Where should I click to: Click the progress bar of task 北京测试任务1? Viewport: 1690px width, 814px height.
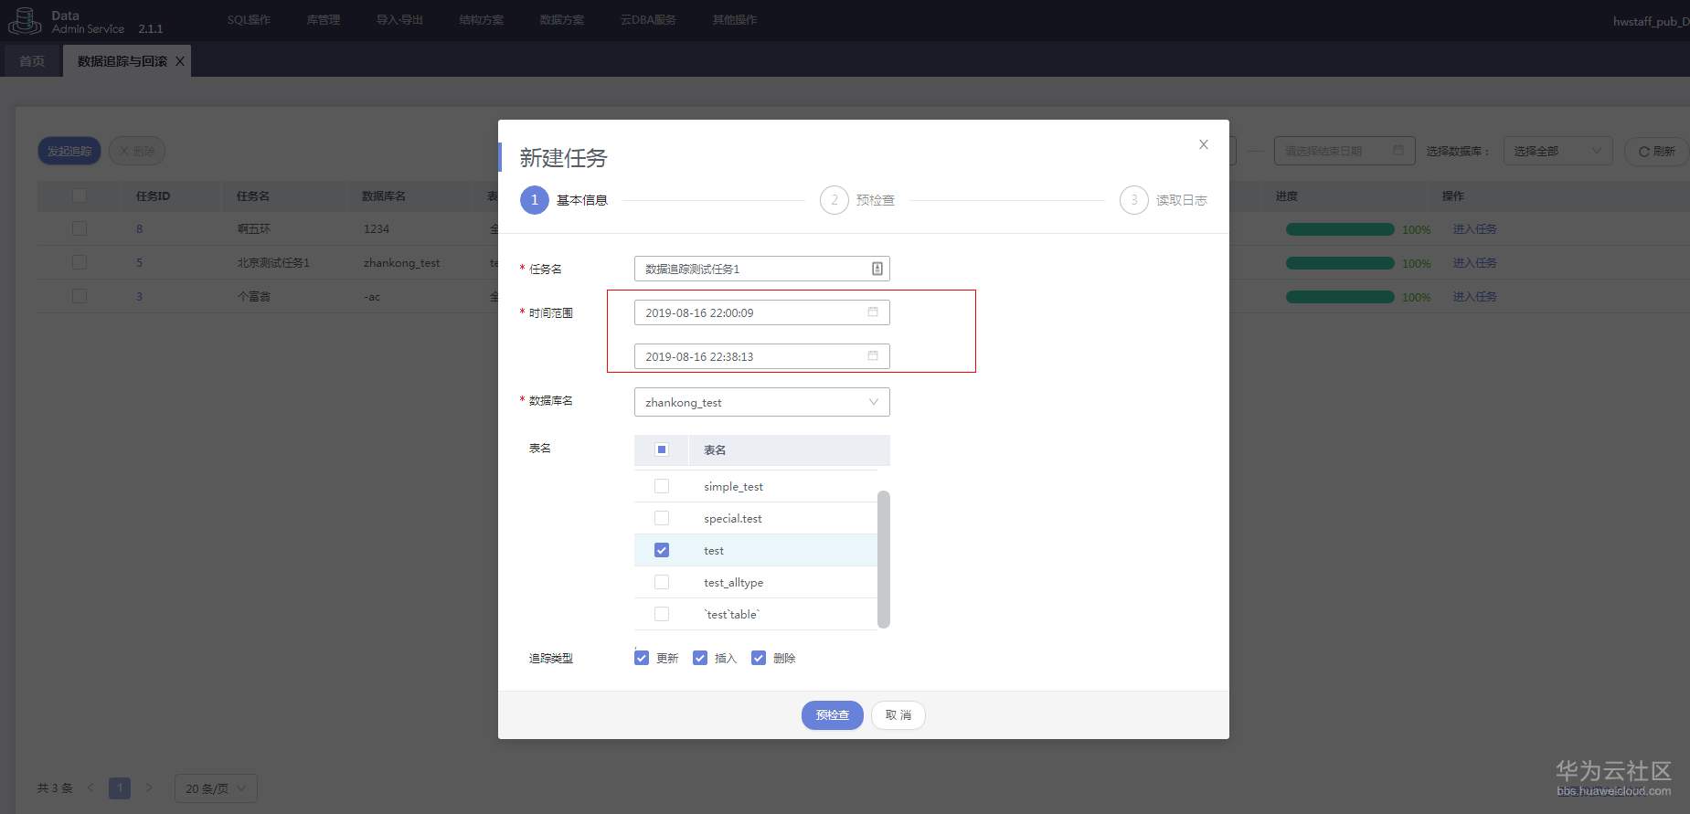1340,263
